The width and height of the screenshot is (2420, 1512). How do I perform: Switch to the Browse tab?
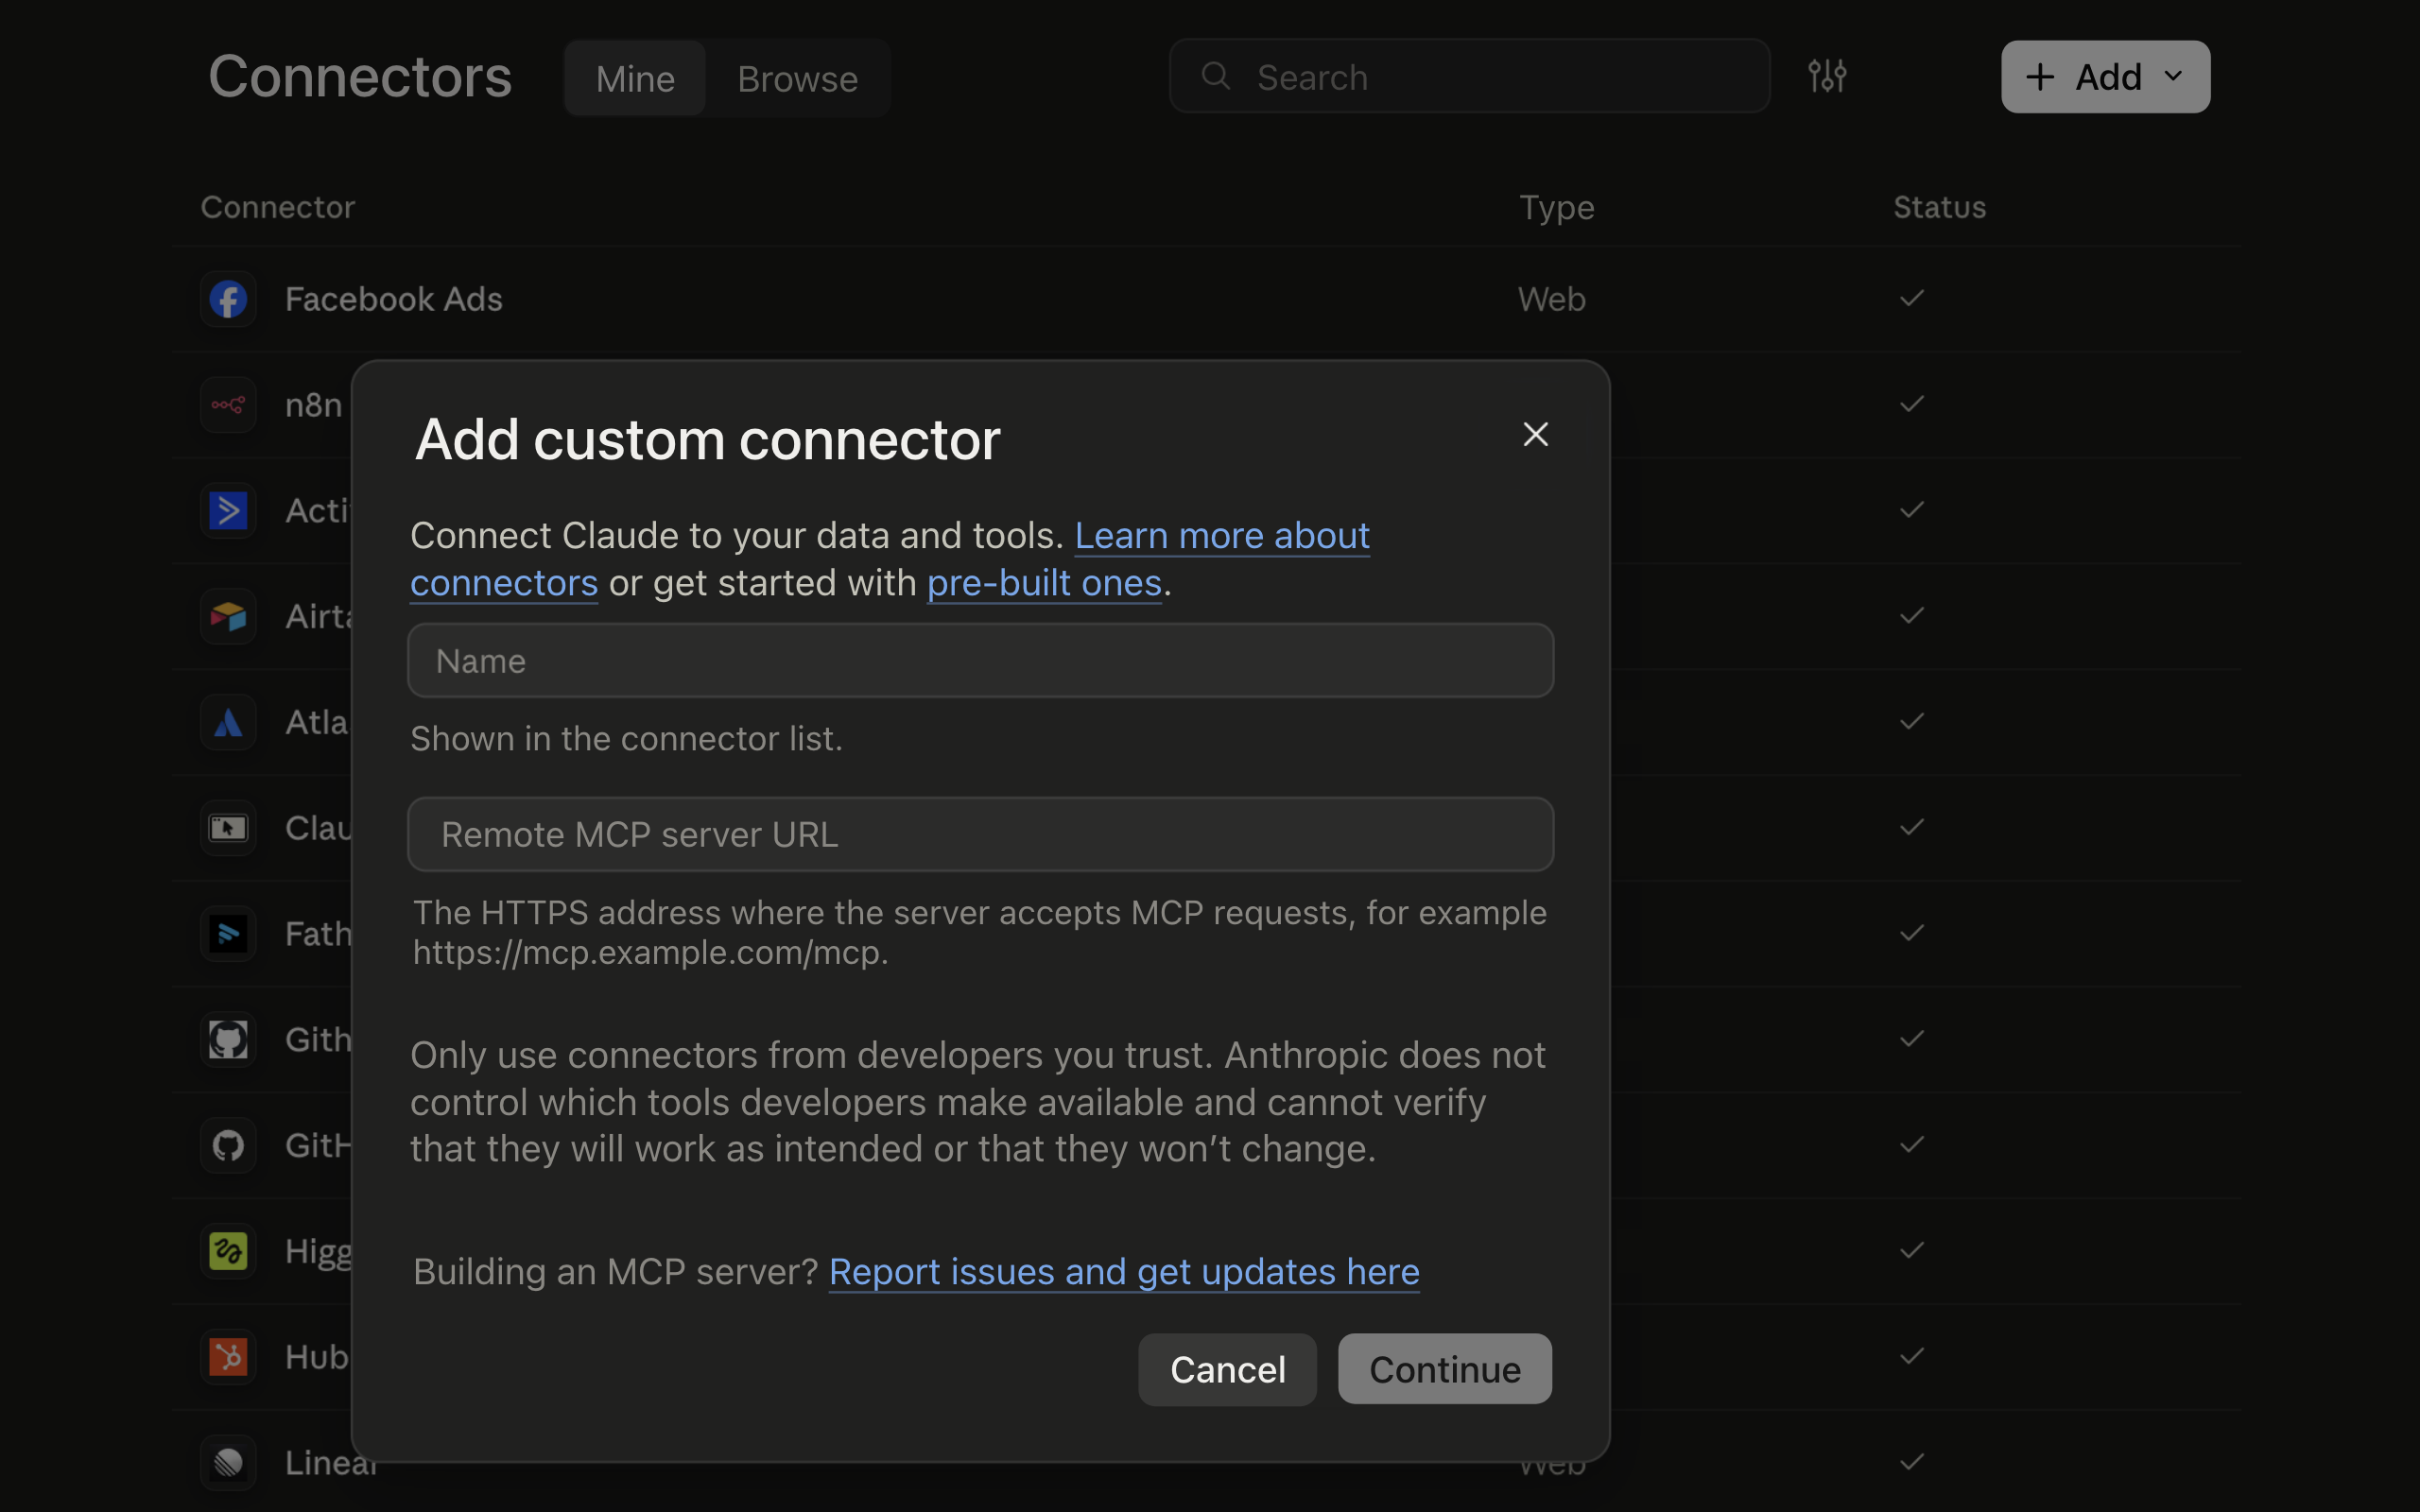(797, 78)
